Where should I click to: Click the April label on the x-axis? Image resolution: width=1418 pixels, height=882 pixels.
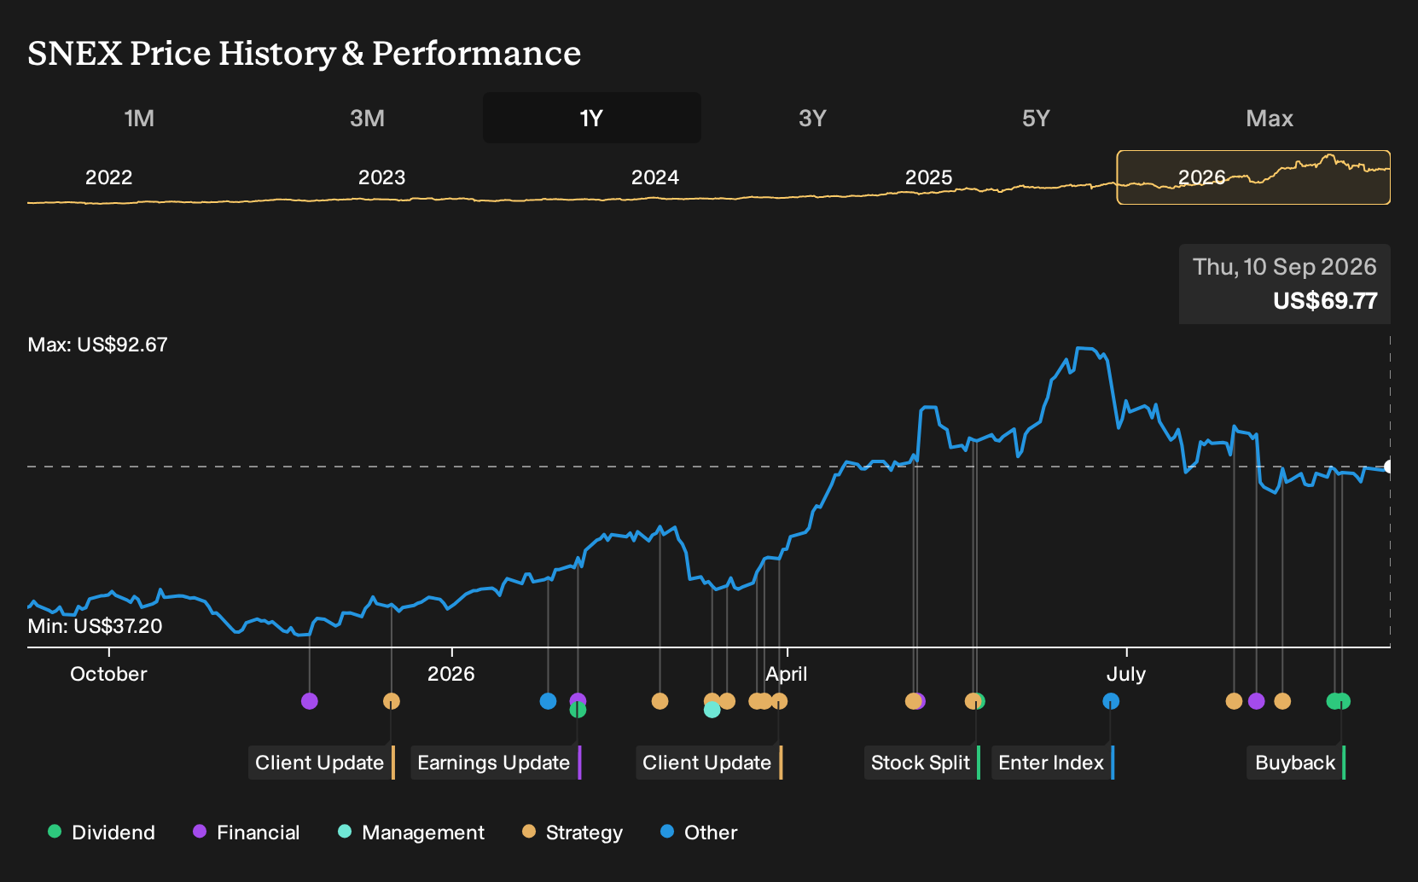(x=786, y=674)
